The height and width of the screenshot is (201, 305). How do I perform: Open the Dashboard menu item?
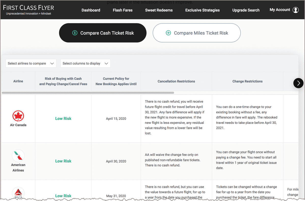click(91, 10)
